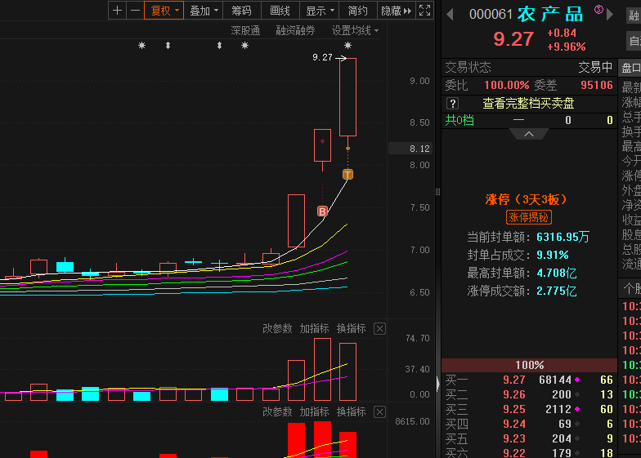
Task: Open the 筹码 chip distribution view
Action: (x=242, y=11)
